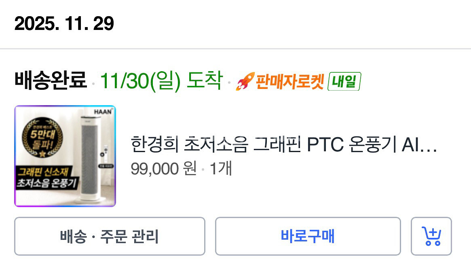Click the orange rocket icon
471x269 pixels.
(245, 81)
